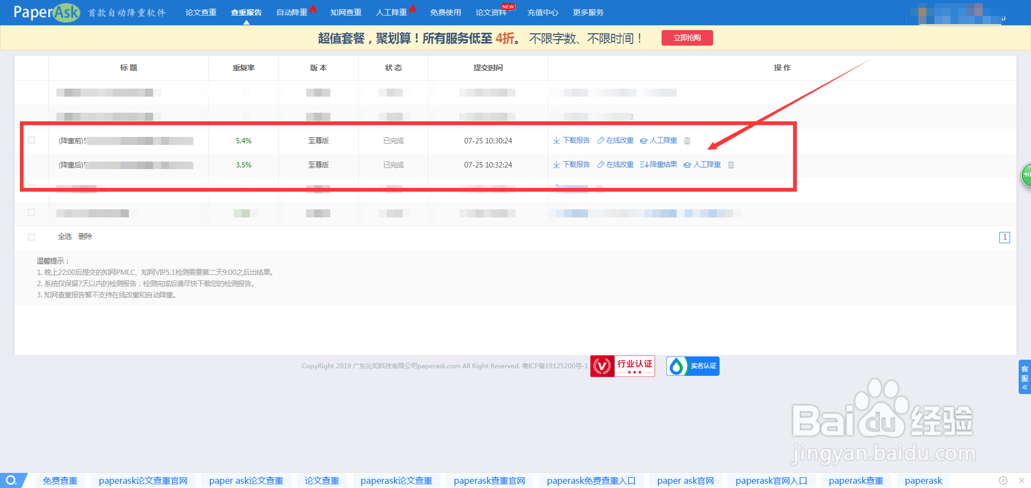Click the graduation-cap 人工降重 icon
This screenshot has height=488, width=1031.
644,140
